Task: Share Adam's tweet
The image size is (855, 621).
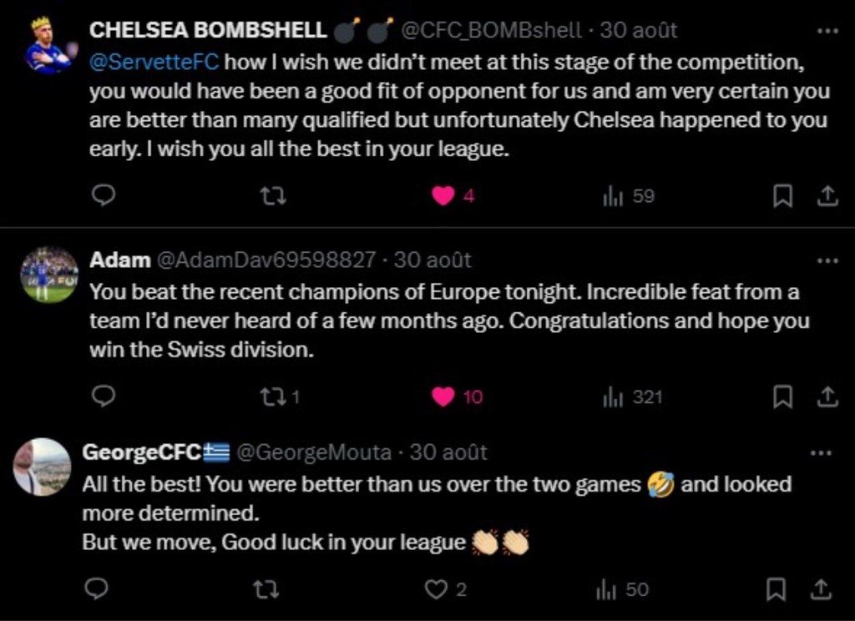Action: (x=827, y=396)
